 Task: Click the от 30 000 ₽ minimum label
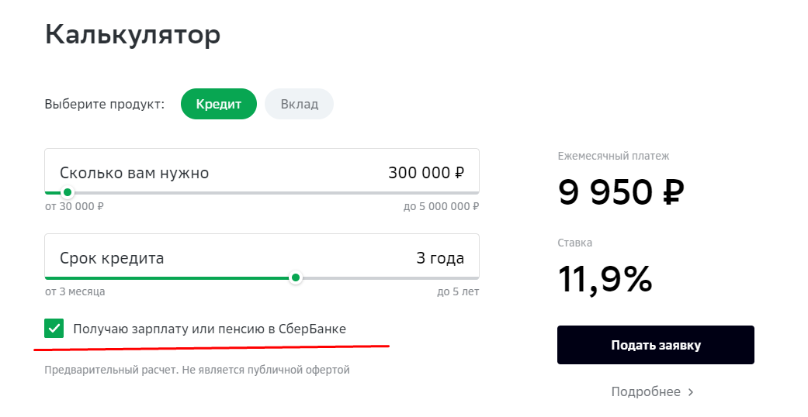[75, 207]
